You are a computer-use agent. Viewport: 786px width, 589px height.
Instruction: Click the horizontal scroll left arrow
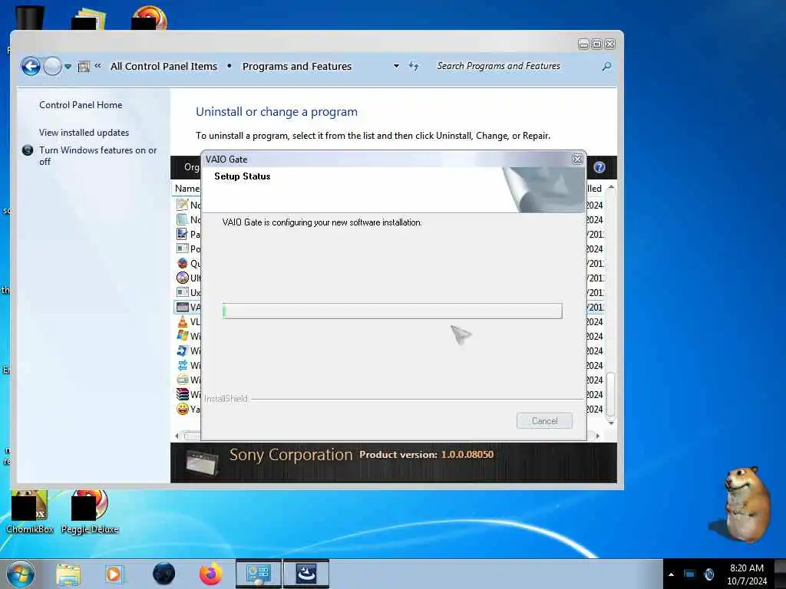177,436
